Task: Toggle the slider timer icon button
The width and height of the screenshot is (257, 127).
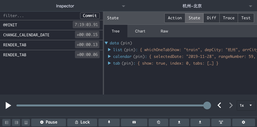Action: coord(158,122)
